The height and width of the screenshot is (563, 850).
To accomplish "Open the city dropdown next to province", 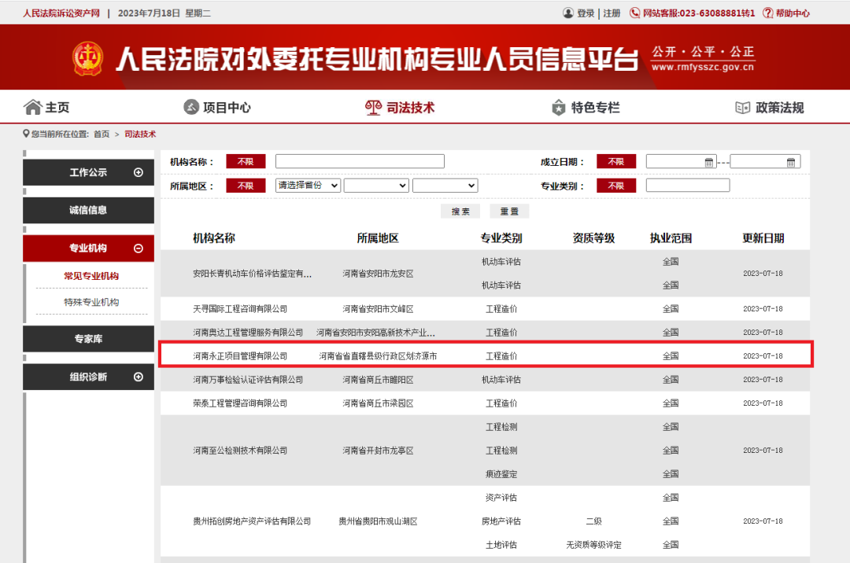I will coord(376,186).
